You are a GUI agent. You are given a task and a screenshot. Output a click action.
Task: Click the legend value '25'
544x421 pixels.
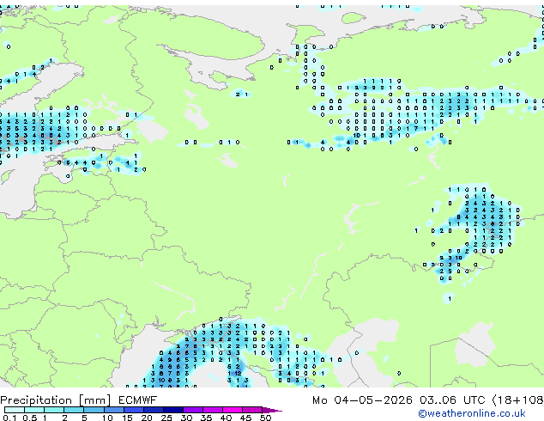[166, 418]
